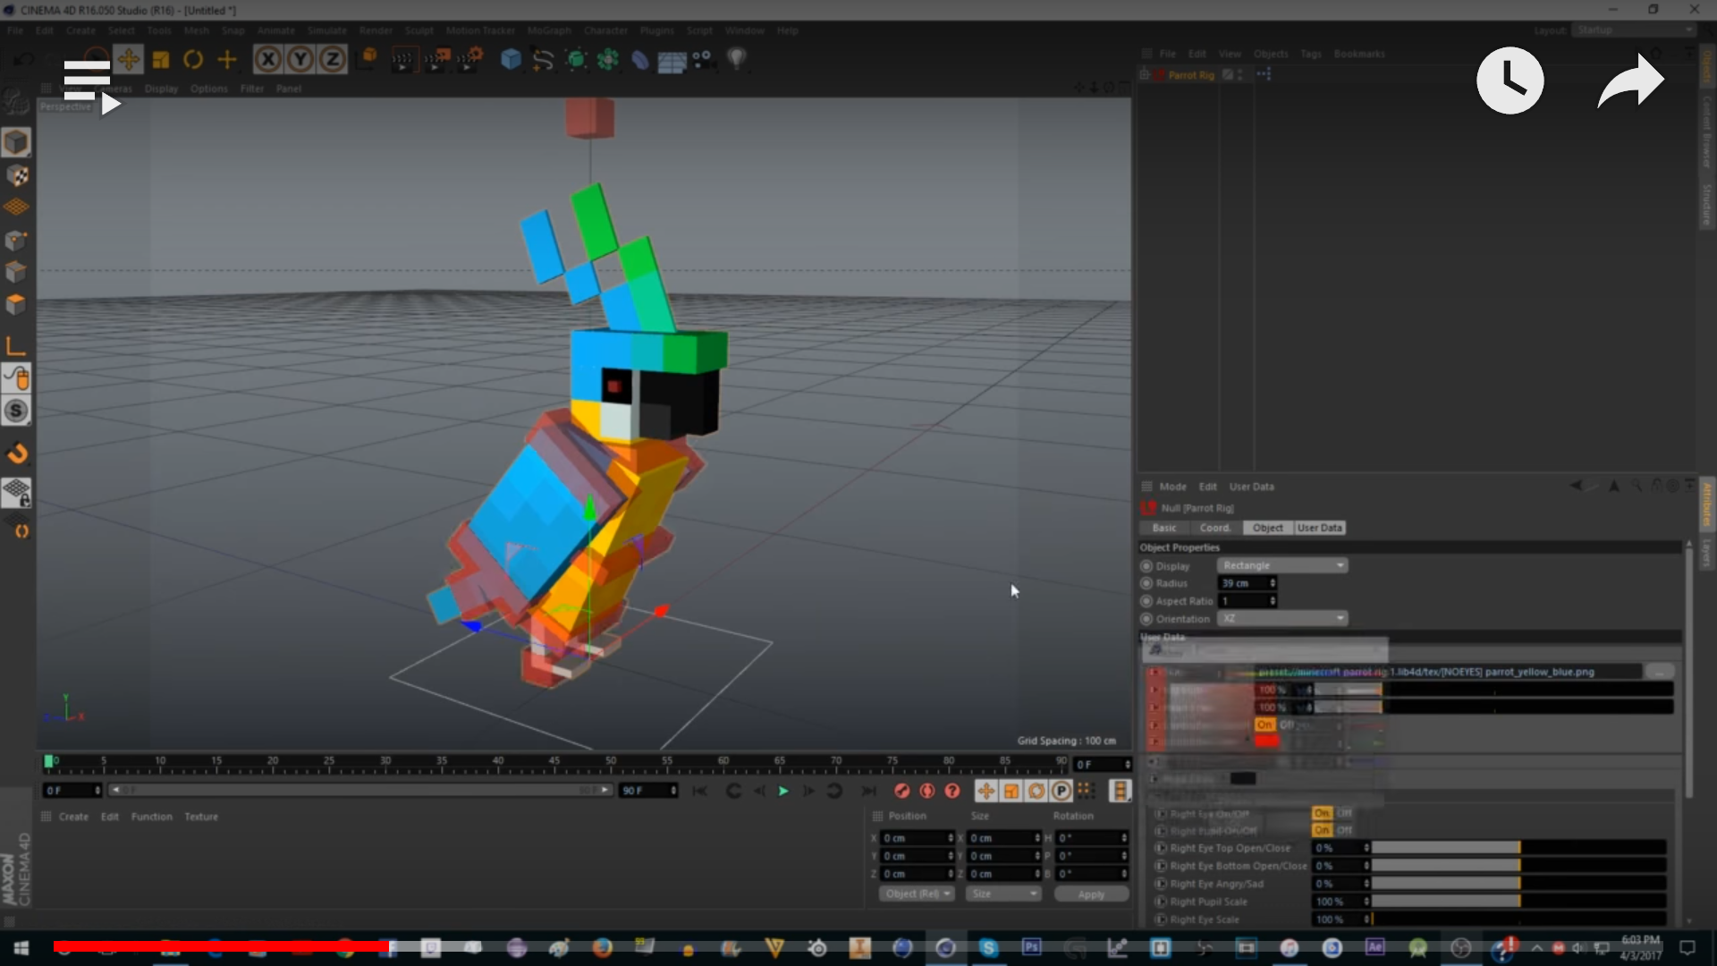
Task: Open the spline pen tool icon
Action: tap(543, 60)
